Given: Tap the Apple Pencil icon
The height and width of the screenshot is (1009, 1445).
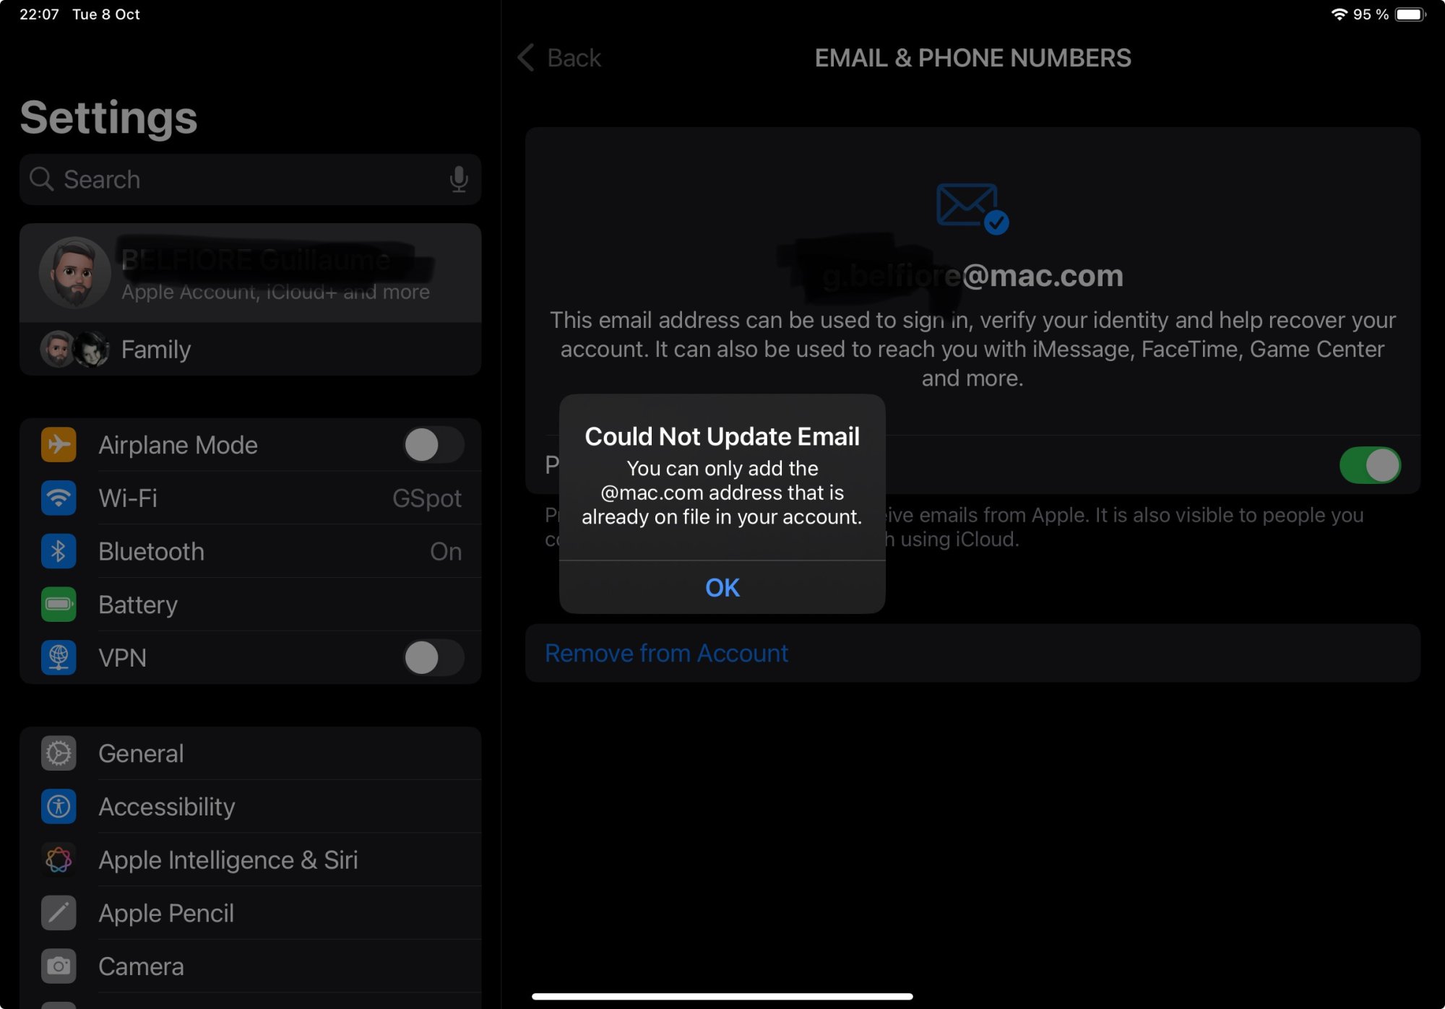Looking at the screenshot, I should click(59, 913).
